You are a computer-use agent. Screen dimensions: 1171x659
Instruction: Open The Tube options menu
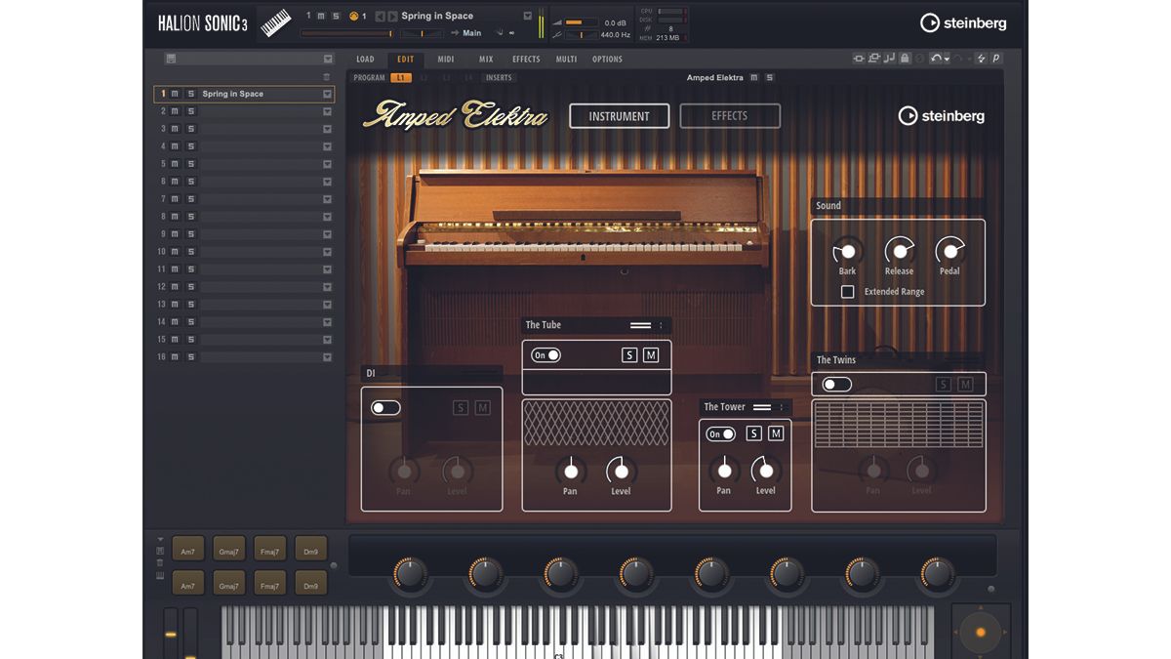pos(659,325)
